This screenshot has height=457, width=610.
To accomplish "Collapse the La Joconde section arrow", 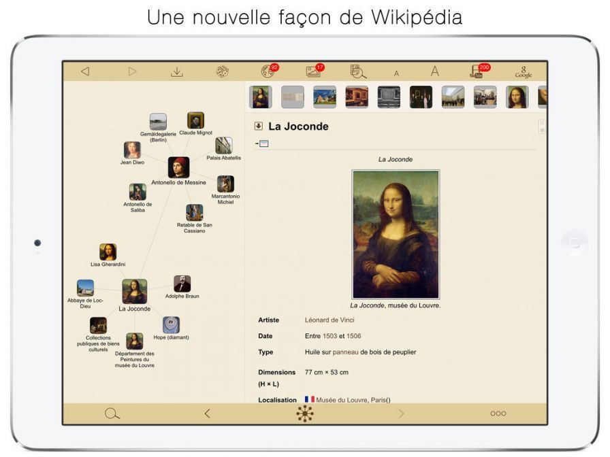I will [259, 126].
